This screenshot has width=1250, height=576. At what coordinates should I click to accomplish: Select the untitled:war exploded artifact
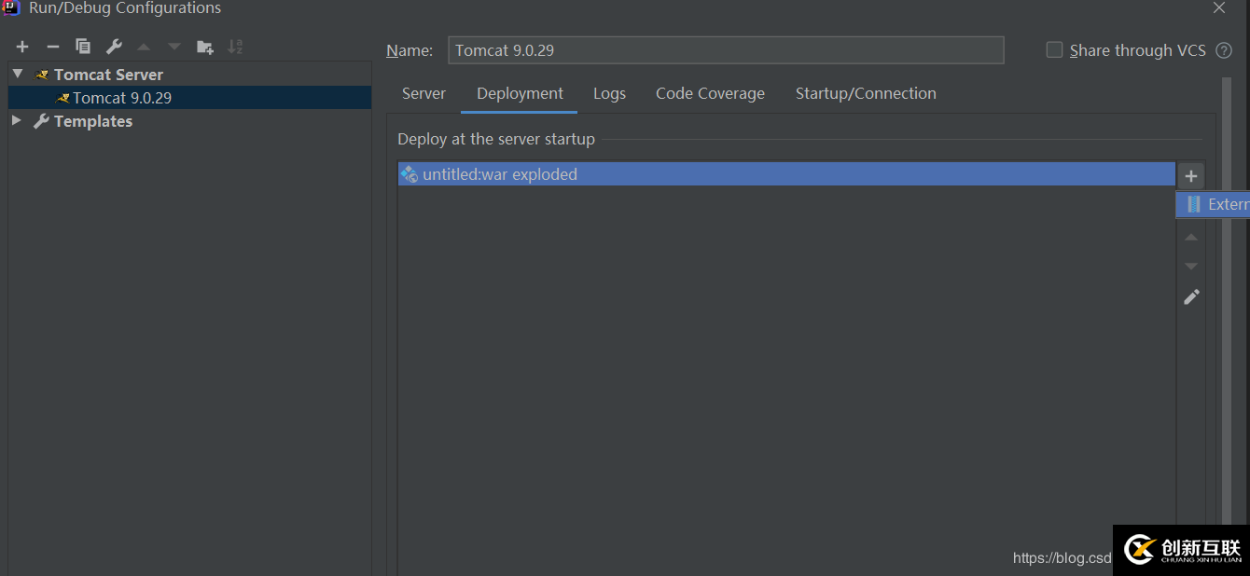pos(499,174)
